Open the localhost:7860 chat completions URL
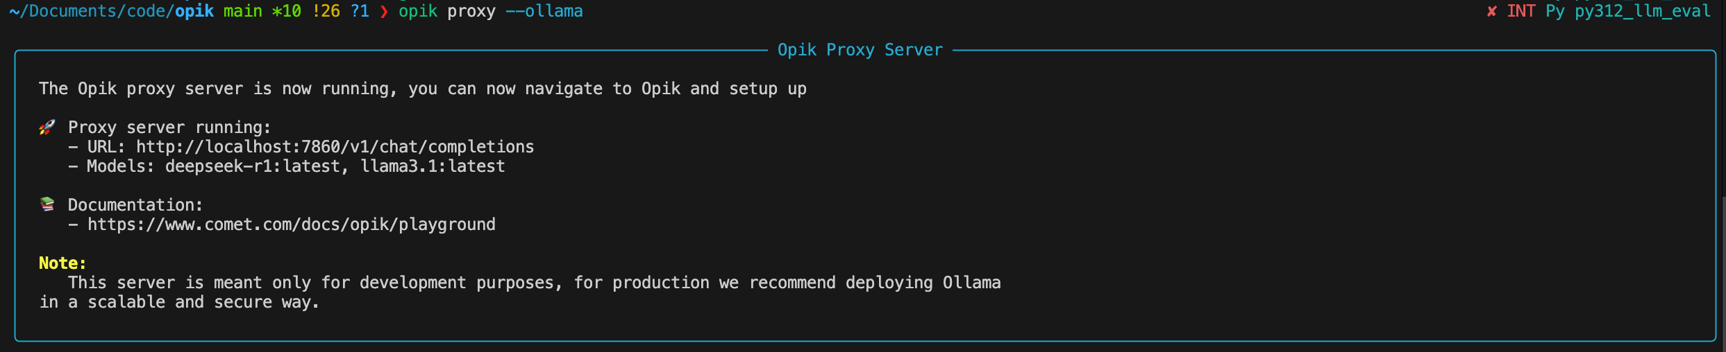This screenshot has width=1726, height=352. tap(335, 147)
